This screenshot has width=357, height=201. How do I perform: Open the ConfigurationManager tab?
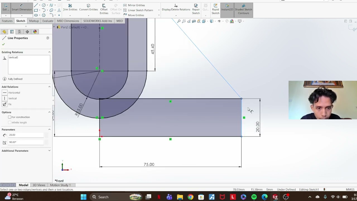(20, 32)
